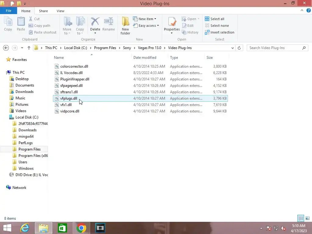This screenshot has height=234, width=312.
Task: Sort by the Size column header
Action: coord(217,58)
